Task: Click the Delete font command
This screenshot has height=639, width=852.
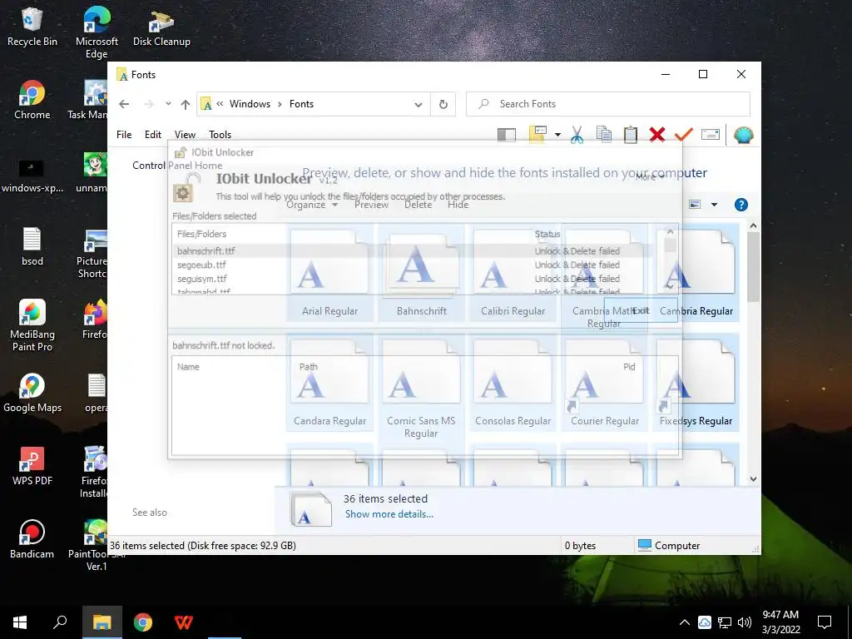Action: (x=419, y=205)
